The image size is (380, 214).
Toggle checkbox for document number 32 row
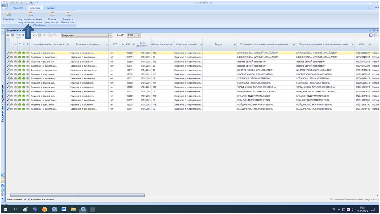pyautogui.click(x=8, y=109)
